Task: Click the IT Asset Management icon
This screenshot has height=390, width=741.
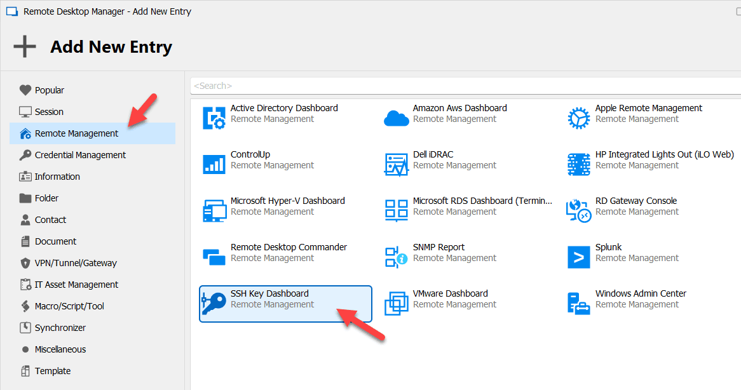Action: pyautogui.click(x=25, y=285)
